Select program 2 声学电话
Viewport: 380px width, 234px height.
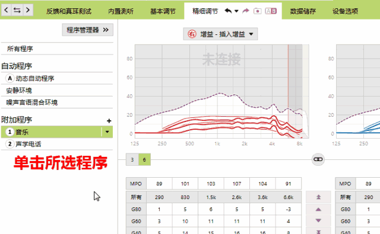point(57,144)
